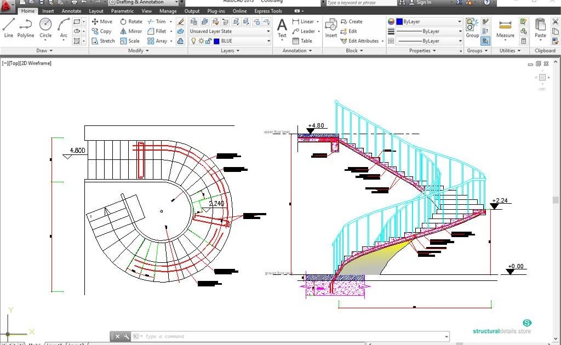The width and height of the screenshot is (561, 345).
Task: Expand the Layers panel flyout
Action: pos(230,50)
